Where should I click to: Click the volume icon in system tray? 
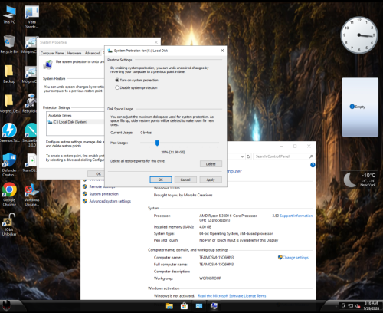click(x=358, y=306)
